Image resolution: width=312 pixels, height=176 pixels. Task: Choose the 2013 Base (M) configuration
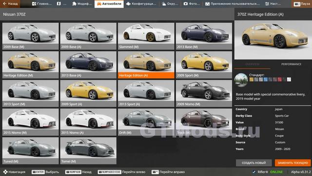point(204,36)
